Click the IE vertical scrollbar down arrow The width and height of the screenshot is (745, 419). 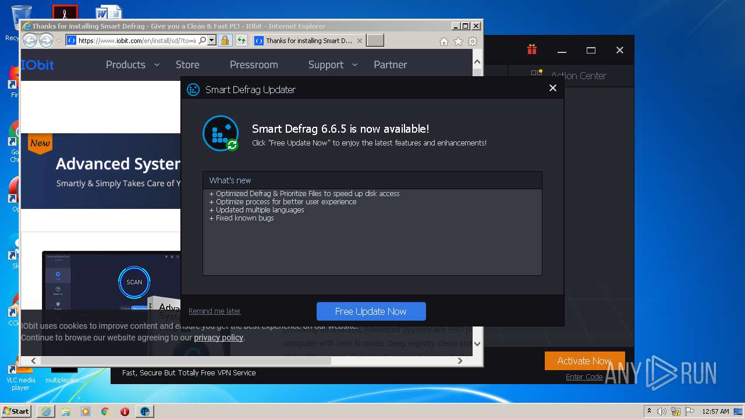point(477,343)
